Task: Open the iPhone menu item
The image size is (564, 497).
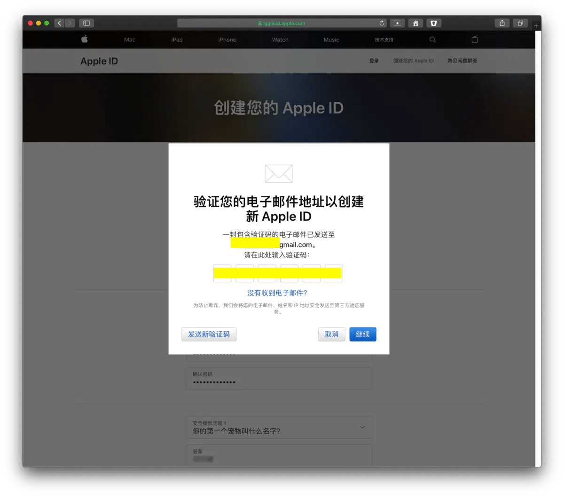Action: 227,40
